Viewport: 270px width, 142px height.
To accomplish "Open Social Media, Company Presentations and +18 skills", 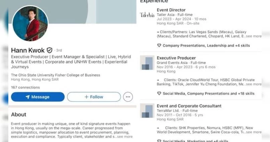I will (x=208, y=93).
